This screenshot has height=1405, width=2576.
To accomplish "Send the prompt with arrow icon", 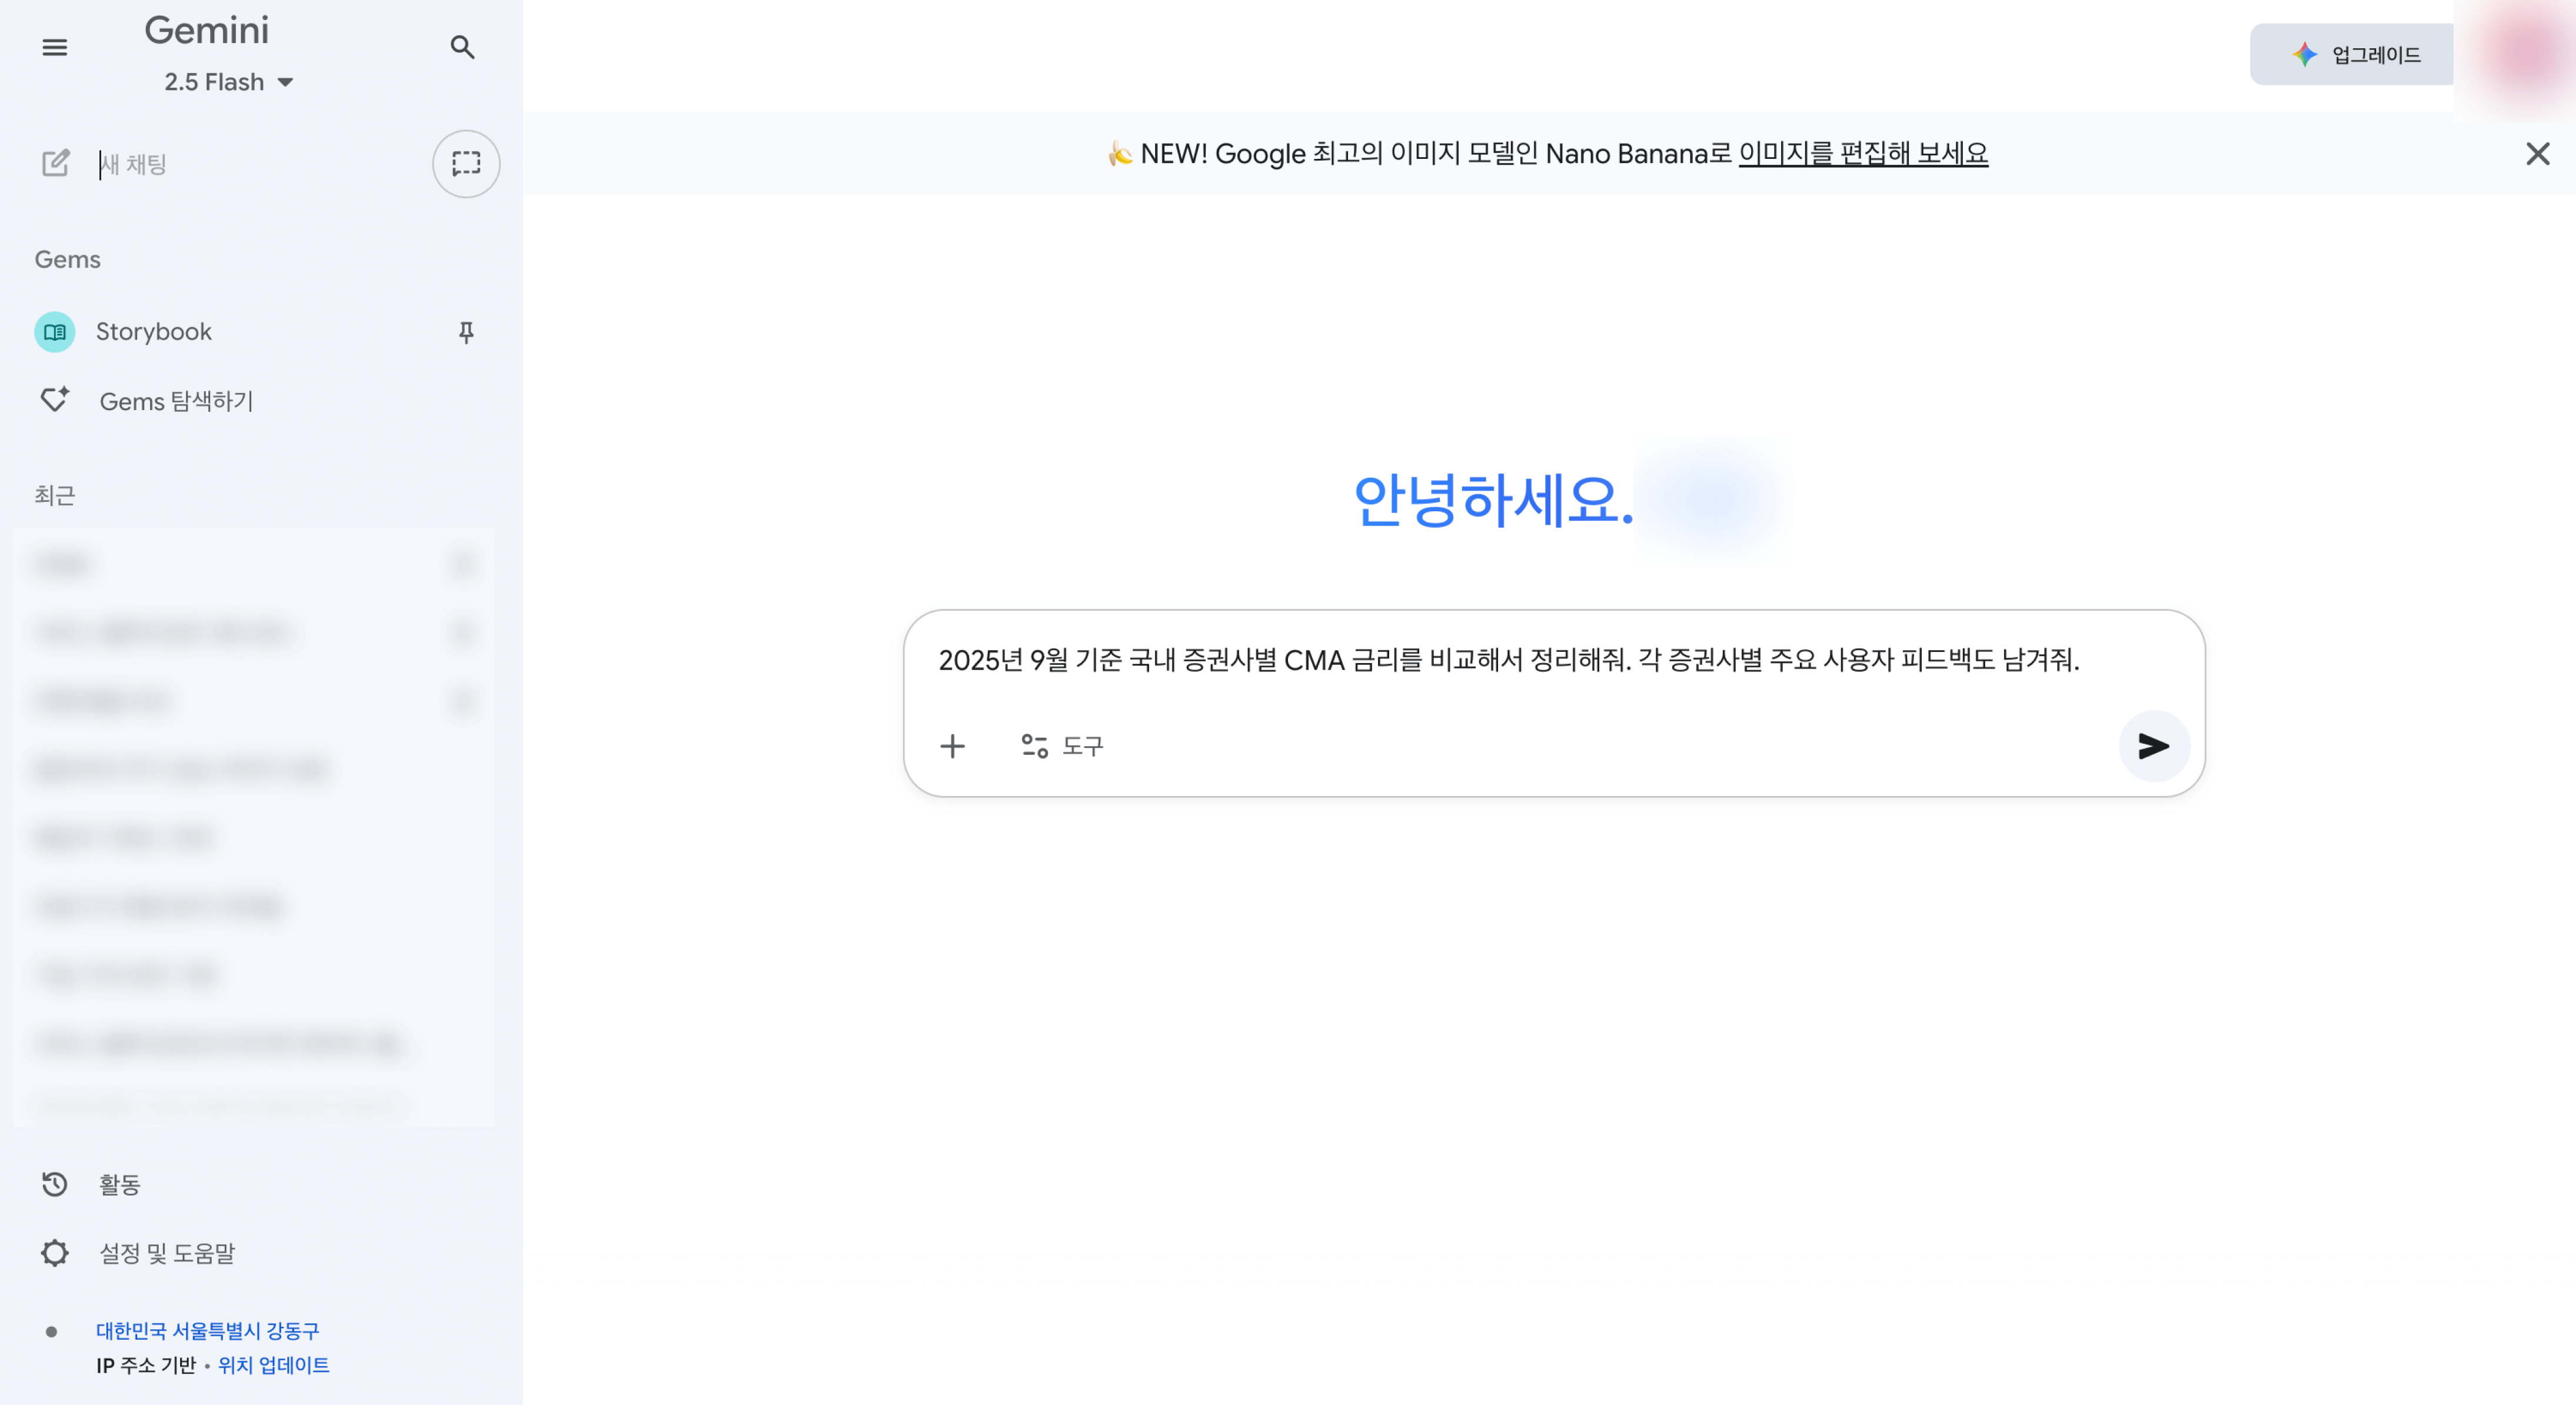I will (2153, 746).
